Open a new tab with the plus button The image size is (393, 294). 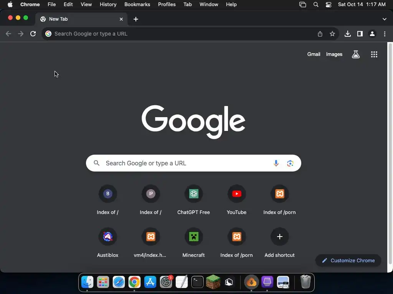[x=136, y=19]
